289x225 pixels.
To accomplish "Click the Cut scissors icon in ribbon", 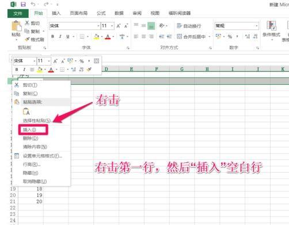I will tap(27, 23).
